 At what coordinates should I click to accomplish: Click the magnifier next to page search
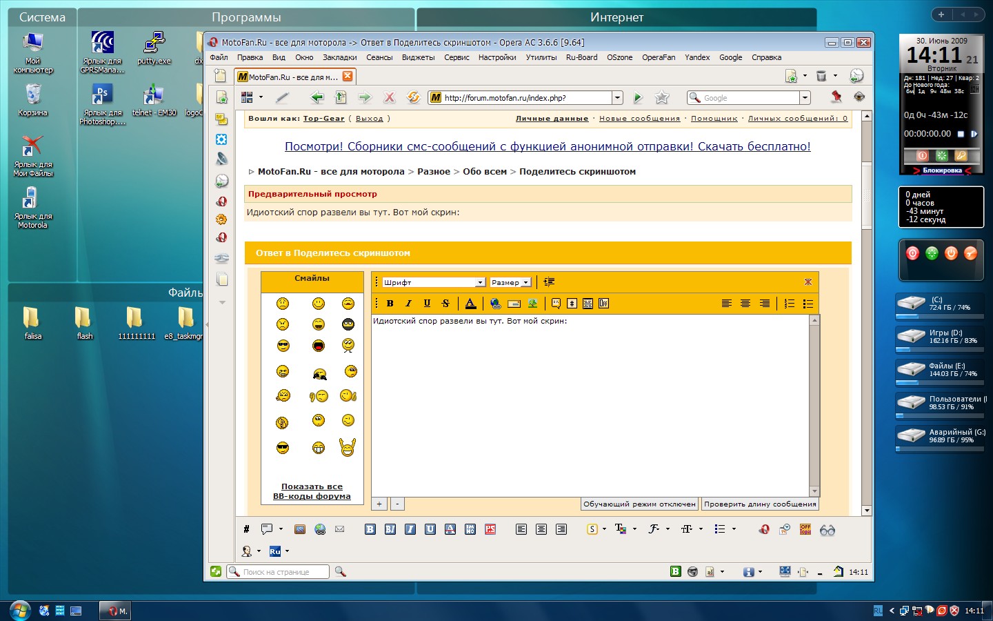[340, 571]
